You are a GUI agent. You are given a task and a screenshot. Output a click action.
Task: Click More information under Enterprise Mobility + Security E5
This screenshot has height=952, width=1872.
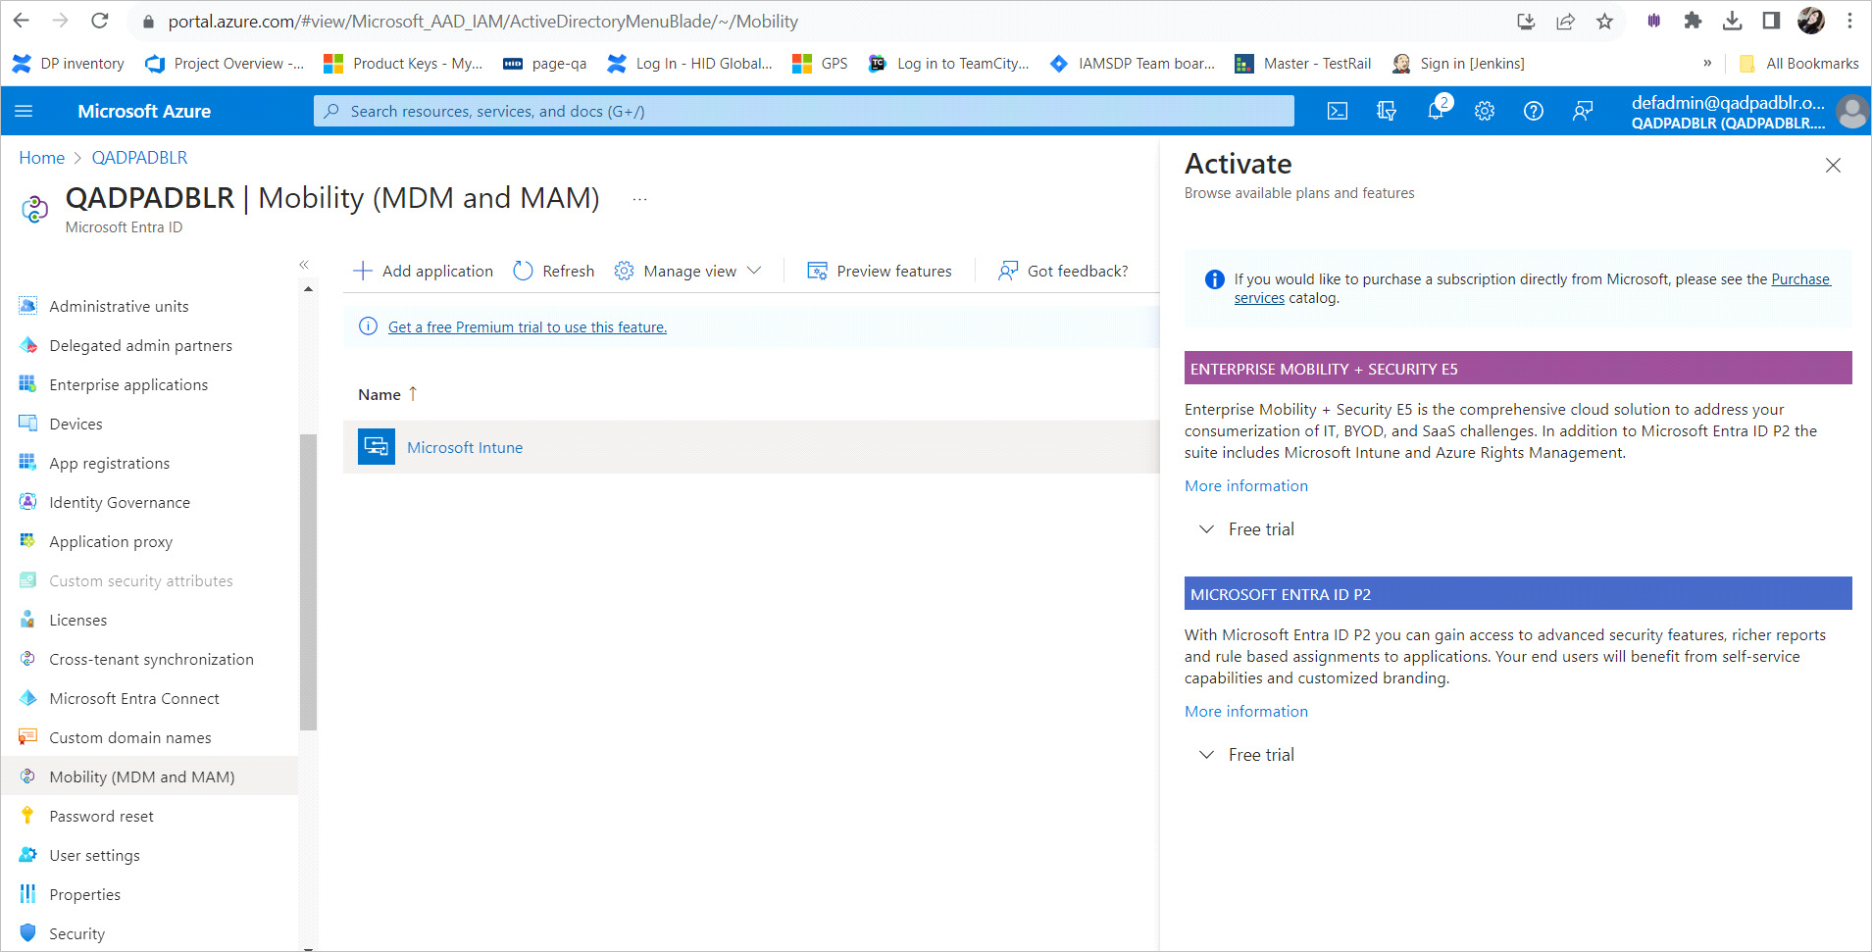[1246, 485]
